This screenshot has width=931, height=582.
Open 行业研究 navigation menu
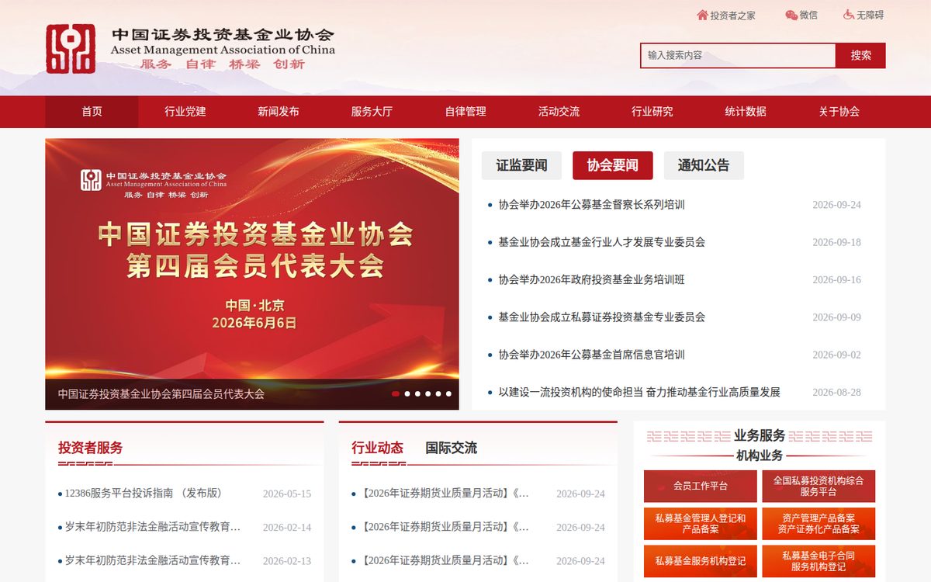coord(652,112)
